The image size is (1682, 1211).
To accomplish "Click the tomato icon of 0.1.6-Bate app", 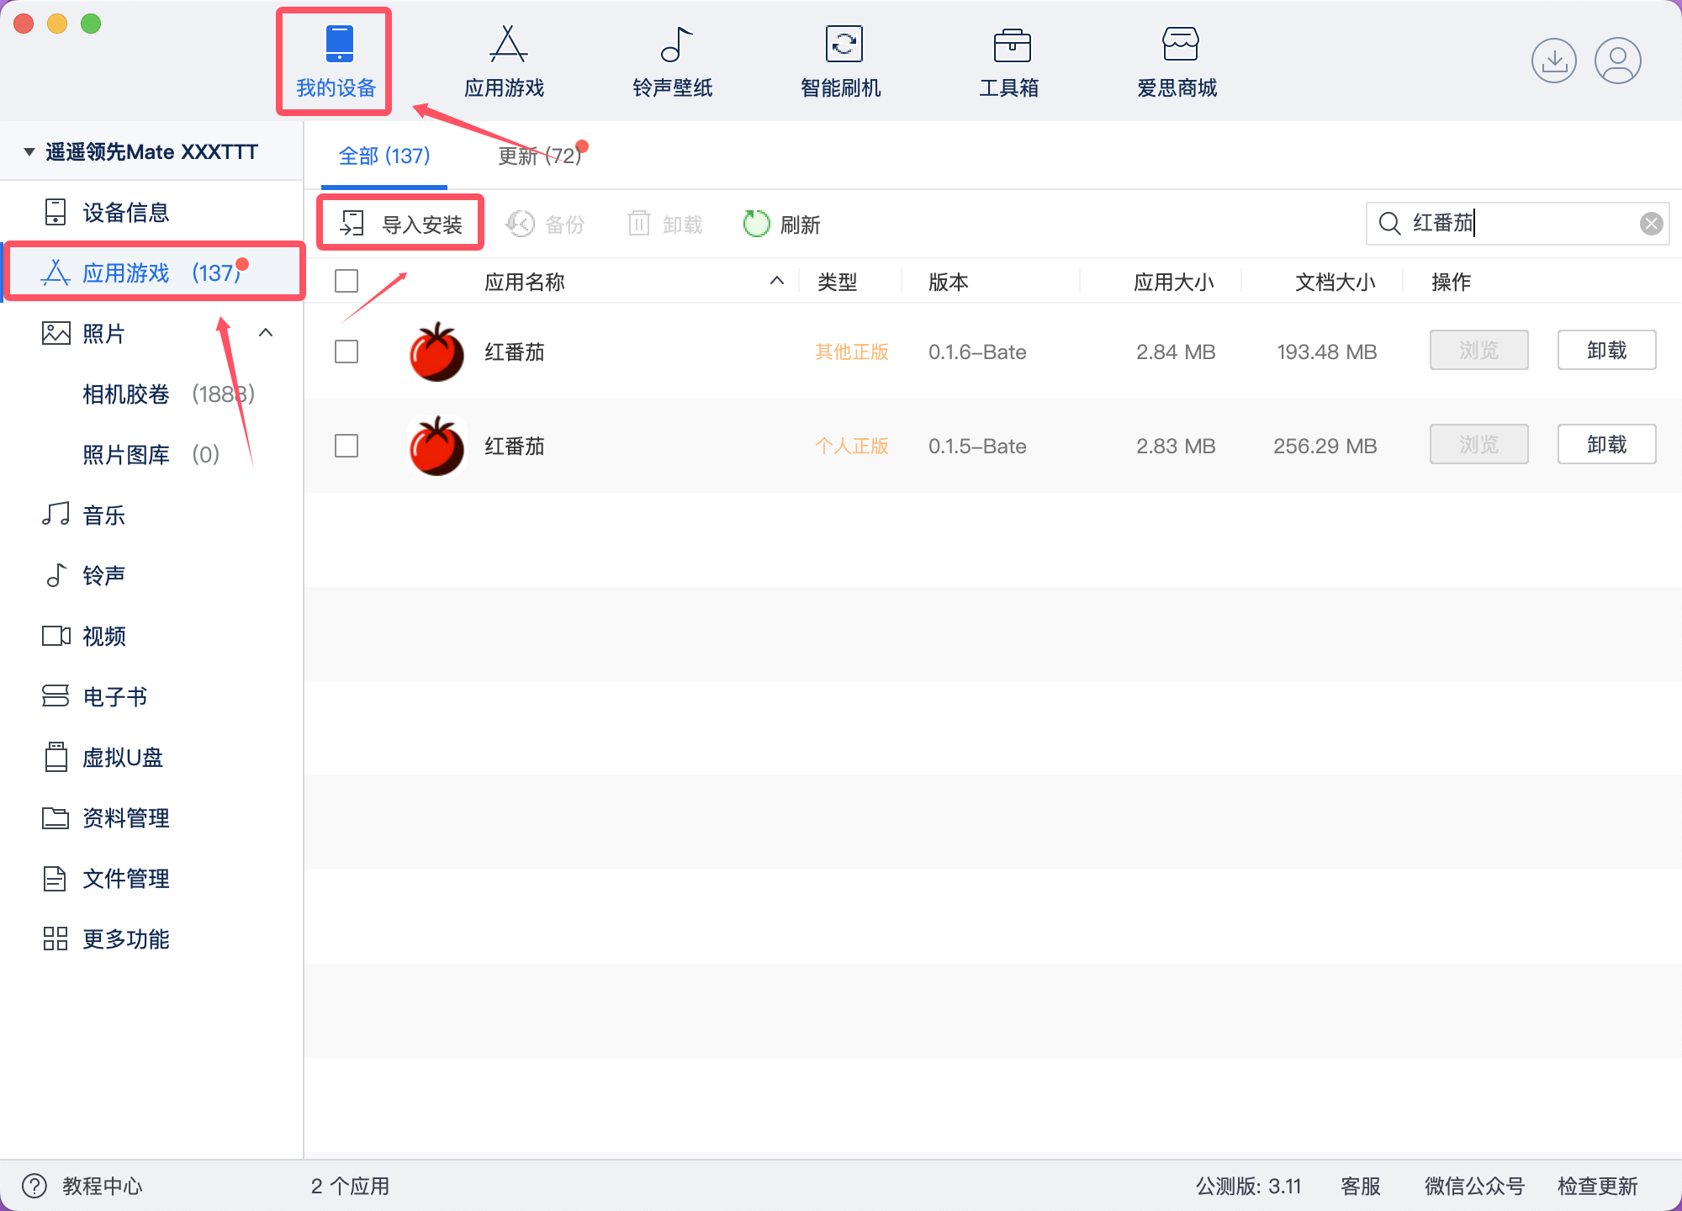I will coord(436,352).
